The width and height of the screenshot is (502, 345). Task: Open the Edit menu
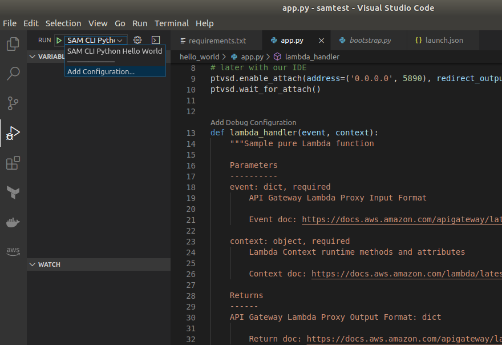[31, 23]
